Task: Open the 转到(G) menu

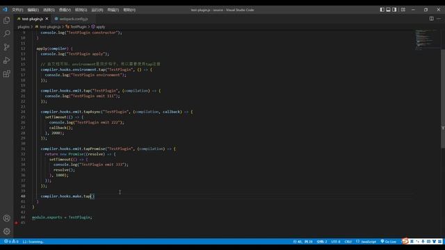Action: [x=81, y=10]
